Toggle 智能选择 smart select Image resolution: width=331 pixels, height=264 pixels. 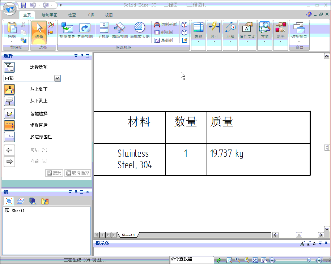tap(9, 114)
